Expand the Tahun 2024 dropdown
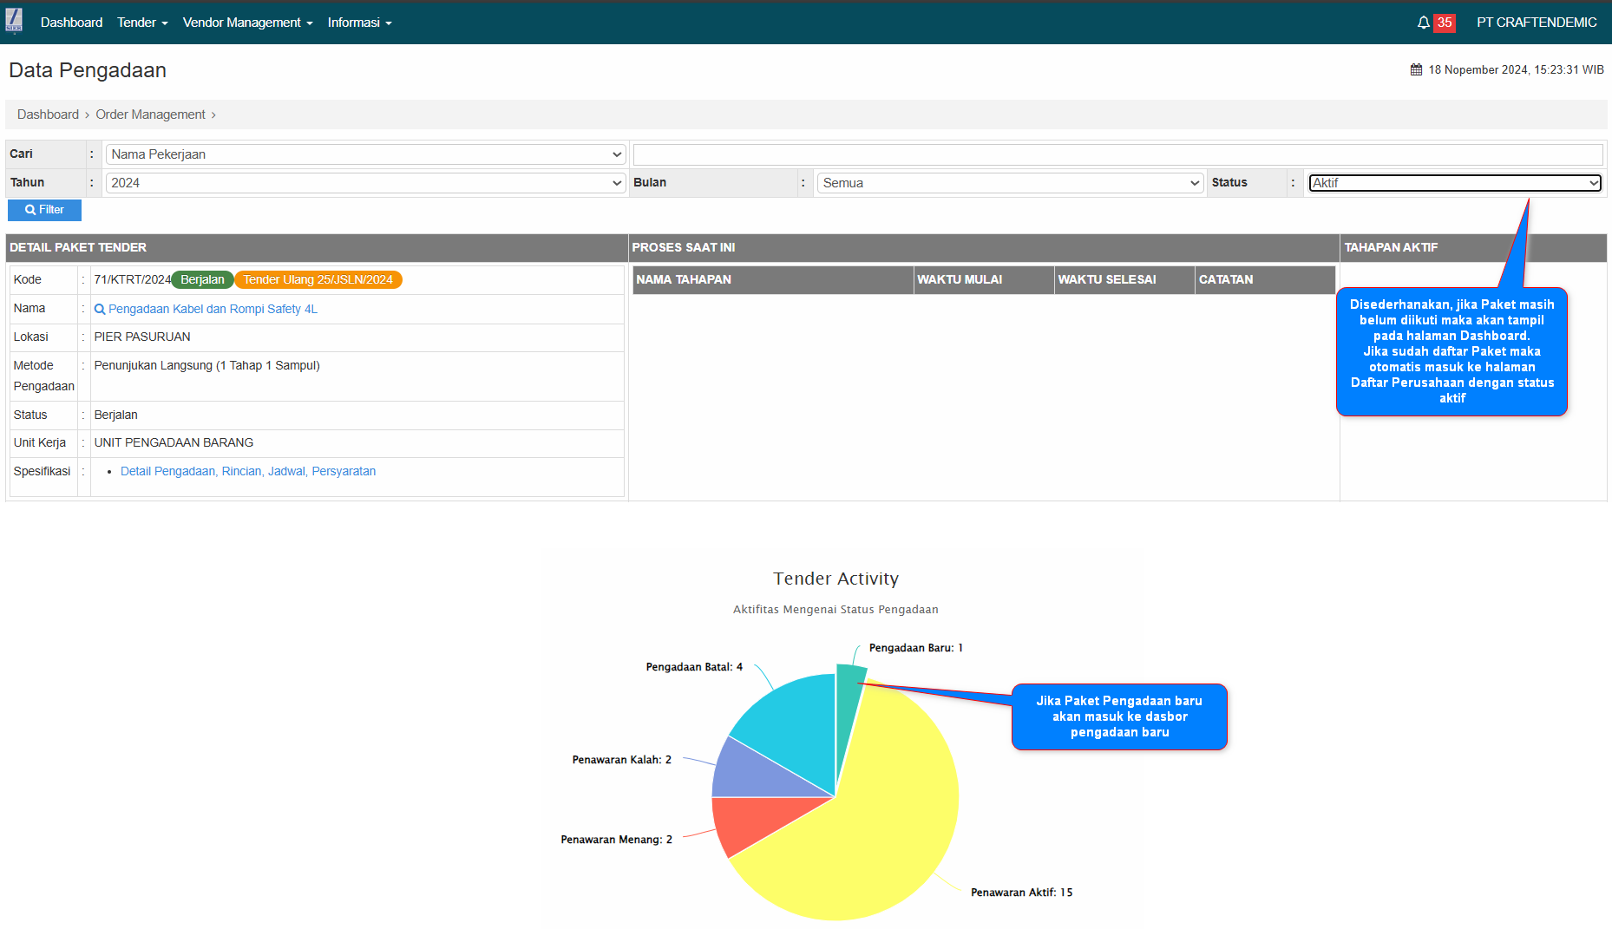The width and height of the screenshot is (1612, 929). click(365, 183)
